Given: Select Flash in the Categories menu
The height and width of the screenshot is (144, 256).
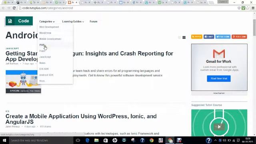Looking at the screenshot, I should (42, 51).
